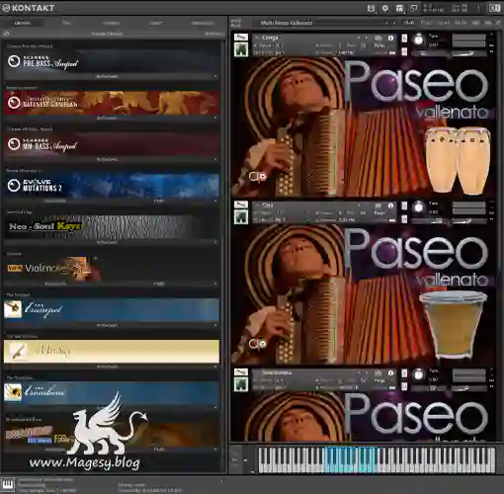Open Caja instrument edit wrench

[x=241, y=205]
